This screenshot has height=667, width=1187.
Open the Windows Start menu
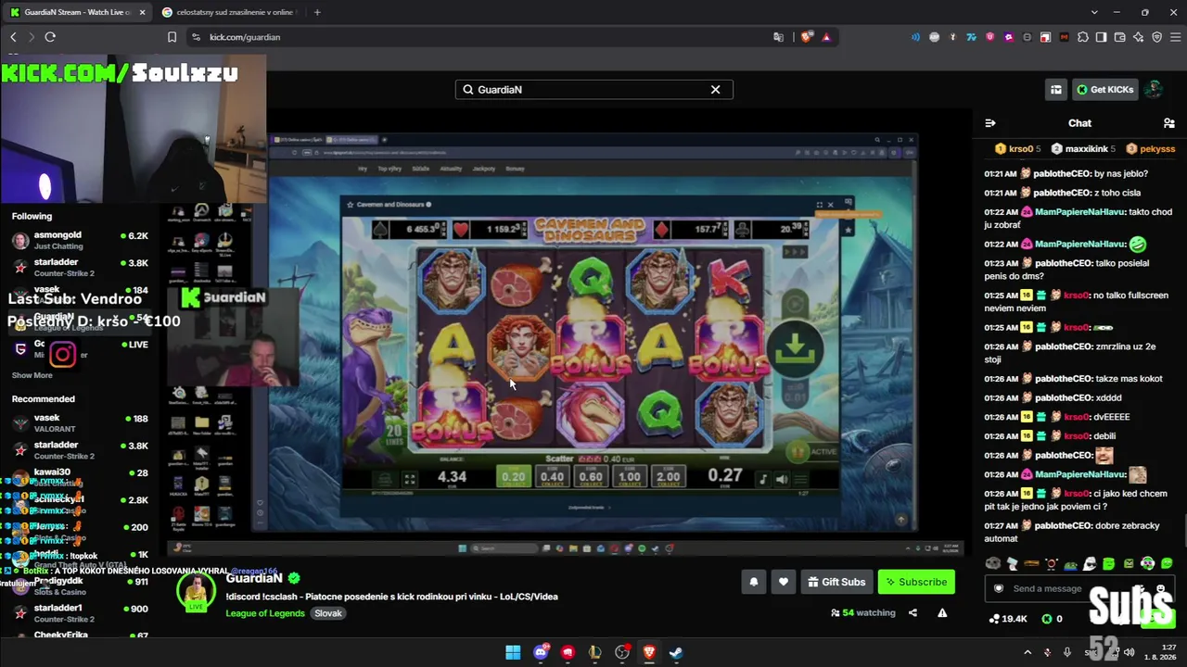[513, 652]
